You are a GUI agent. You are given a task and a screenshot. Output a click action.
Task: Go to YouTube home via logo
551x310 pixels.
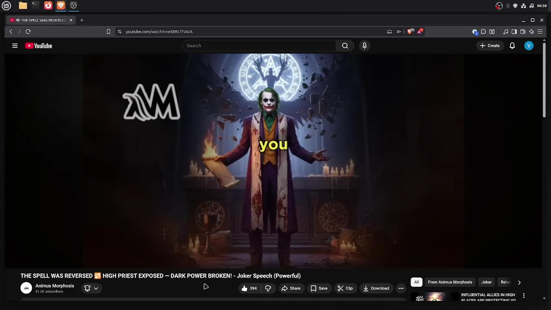(x=39, y=46)
